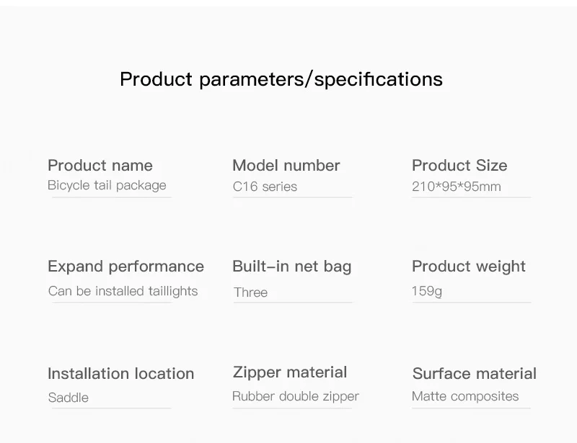Click the "Built-in net bag" label

tap(292, 267)
